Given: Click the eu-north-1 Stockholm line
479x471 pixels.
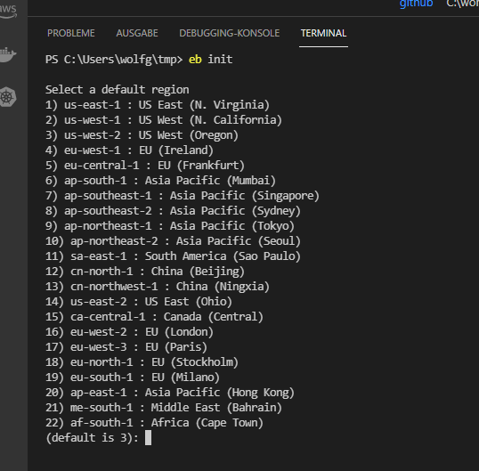Looking at the screenshot, I should (142, 362).
